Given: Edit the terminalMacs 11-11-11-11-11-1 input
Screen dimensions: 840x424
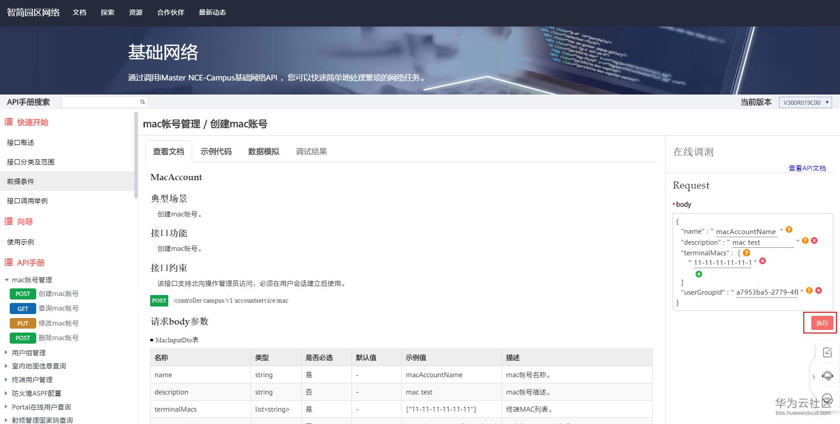Looking at the screenshot, I should (x=723, y=262).
